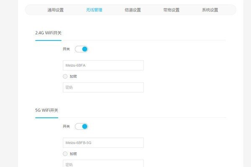Enable 加密 radio button for 2.4G WiFi
Viewport: 251px width, 167px height.
click(65, 76)
